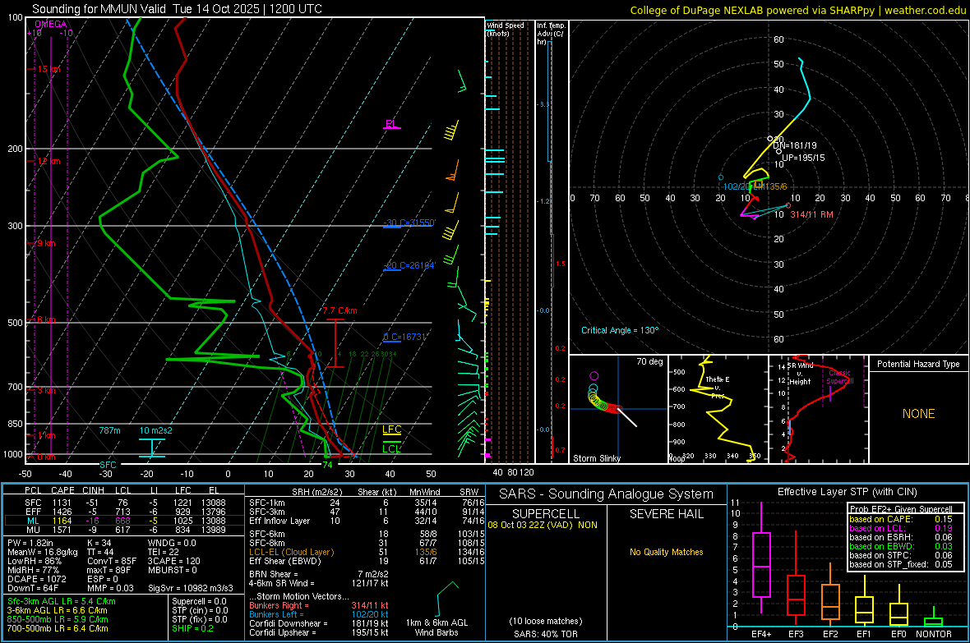
Task: Click the magenta EL marker on the skew-T
Action: (x=391, y=124)
